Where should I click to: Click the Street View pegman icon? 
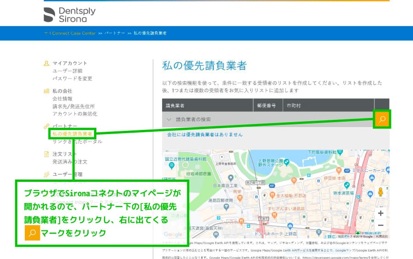(x=380, y=192)
